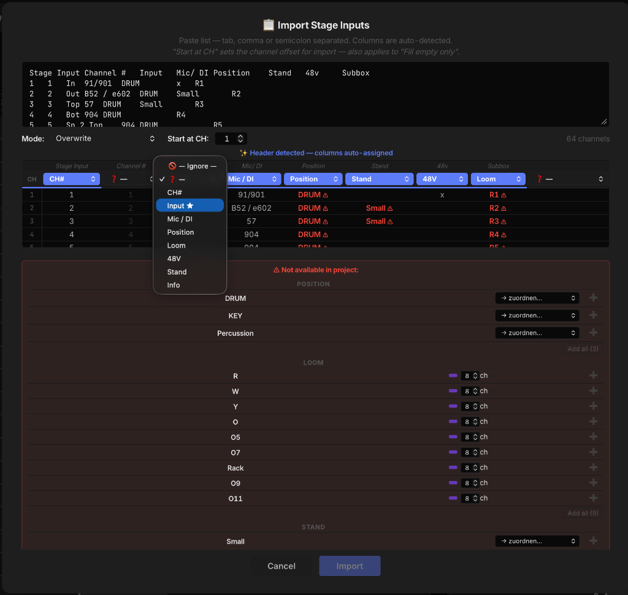The width and height of the screenshot is (628, 595).
Task: Click the x value in 48V column
Action: tap(442, 195)
